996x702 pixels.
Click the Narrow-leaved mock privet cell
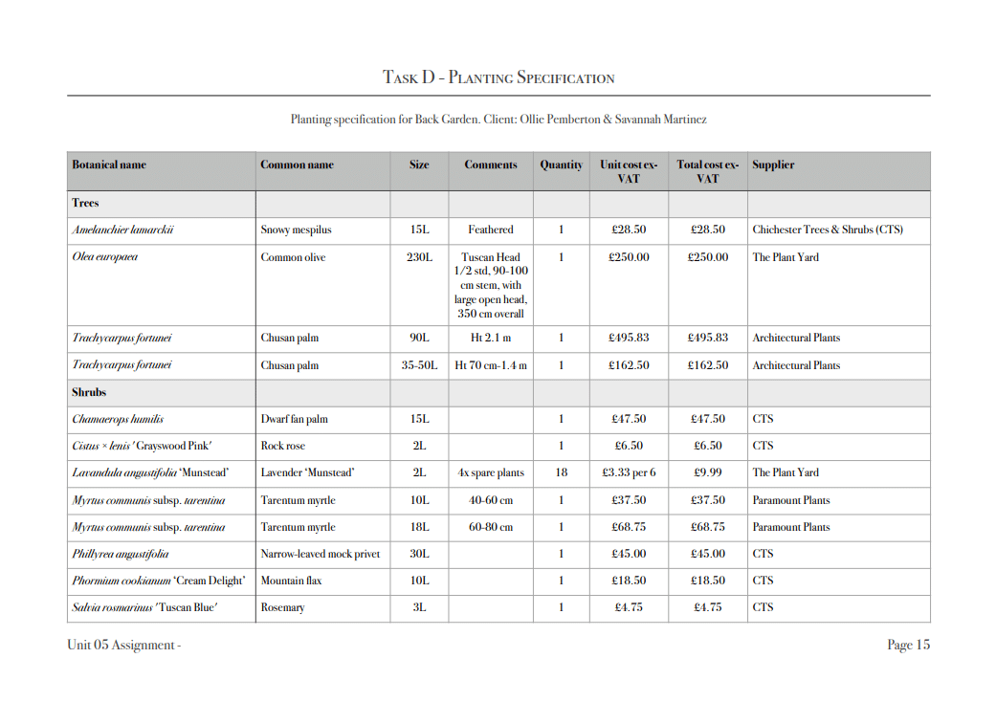coord(320,554)
